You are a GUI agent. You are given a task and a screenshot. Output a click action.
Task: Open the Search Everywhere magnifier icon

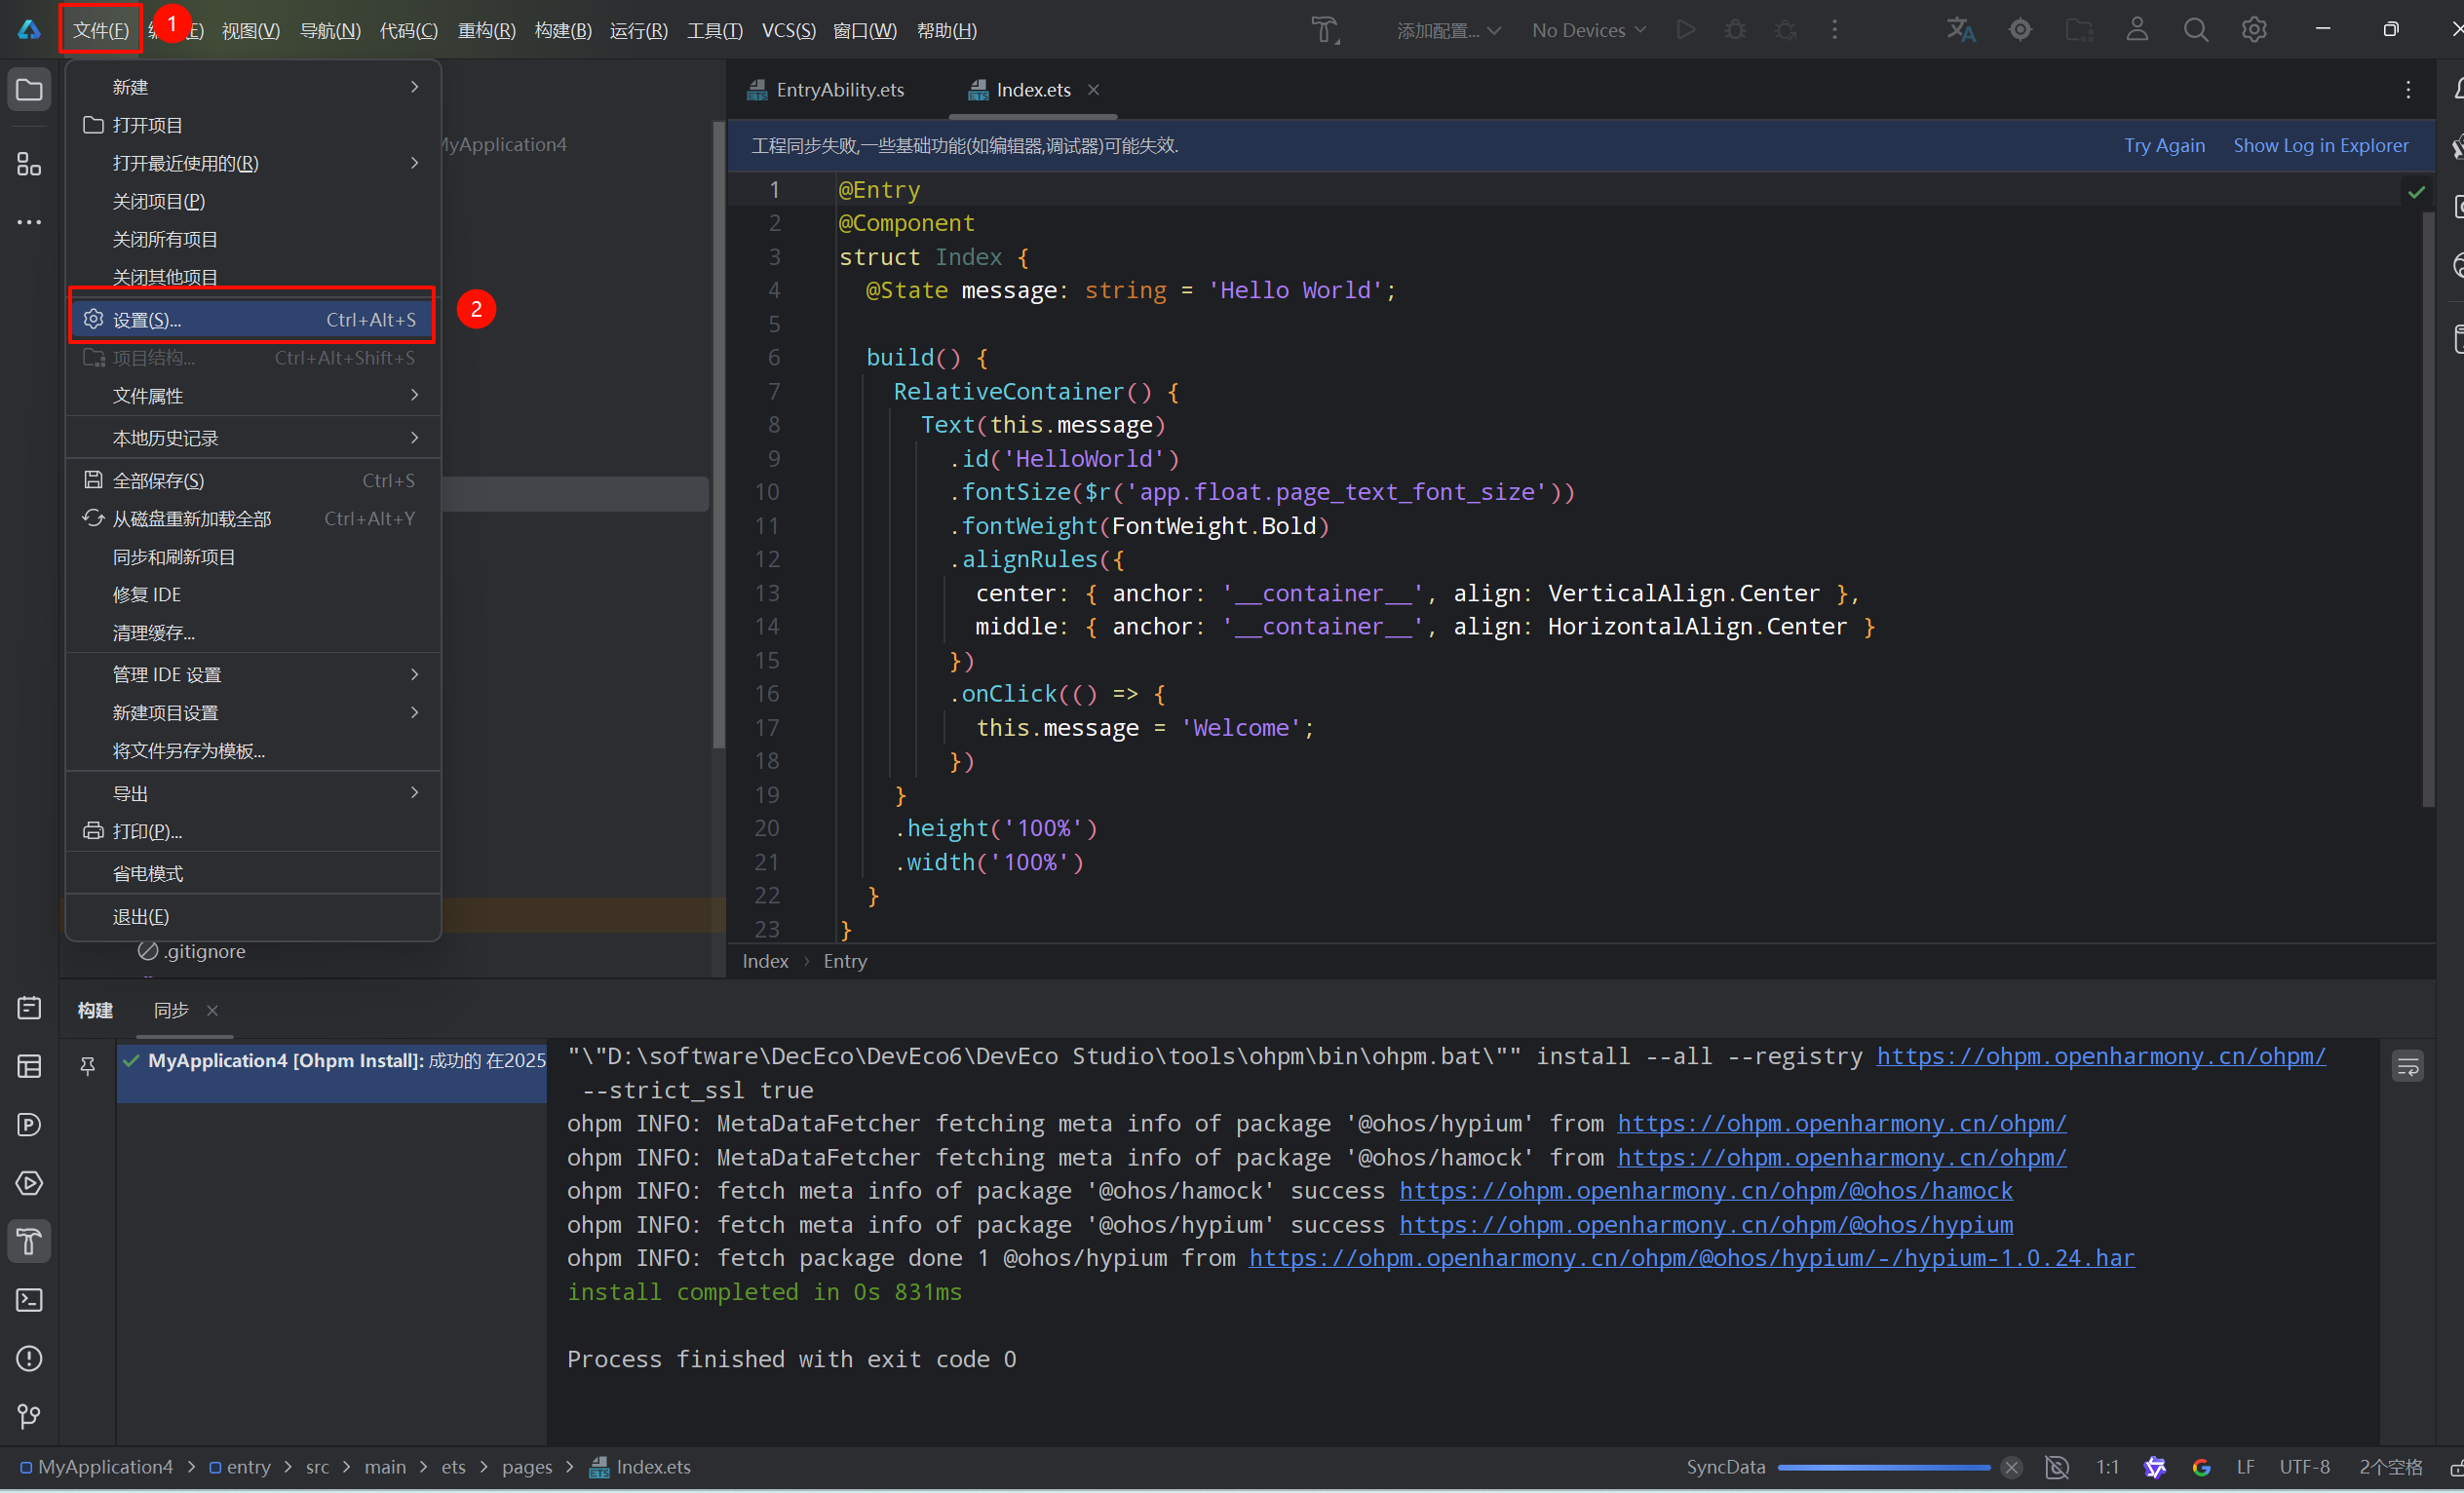(2195, 30)
